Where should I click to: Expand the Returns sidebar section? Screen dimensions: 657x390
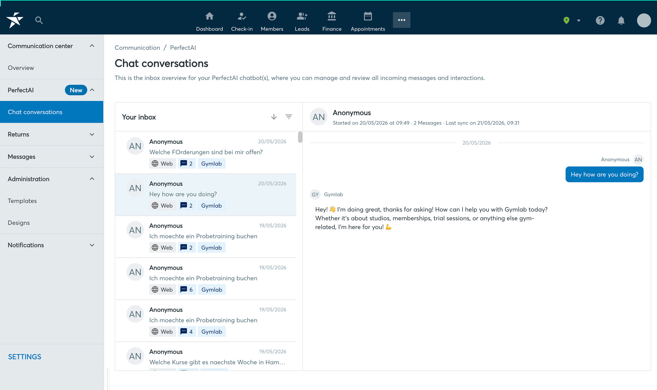[x=52, y=134]
